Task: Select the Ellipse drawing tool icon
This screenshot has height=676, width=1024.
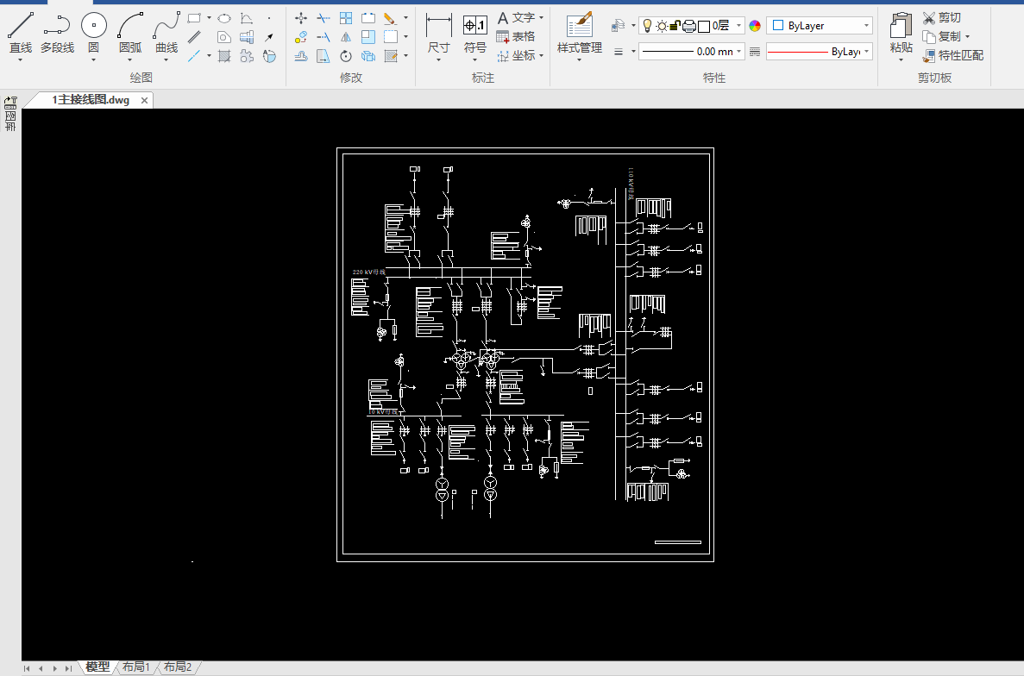Action: point(224,18)
